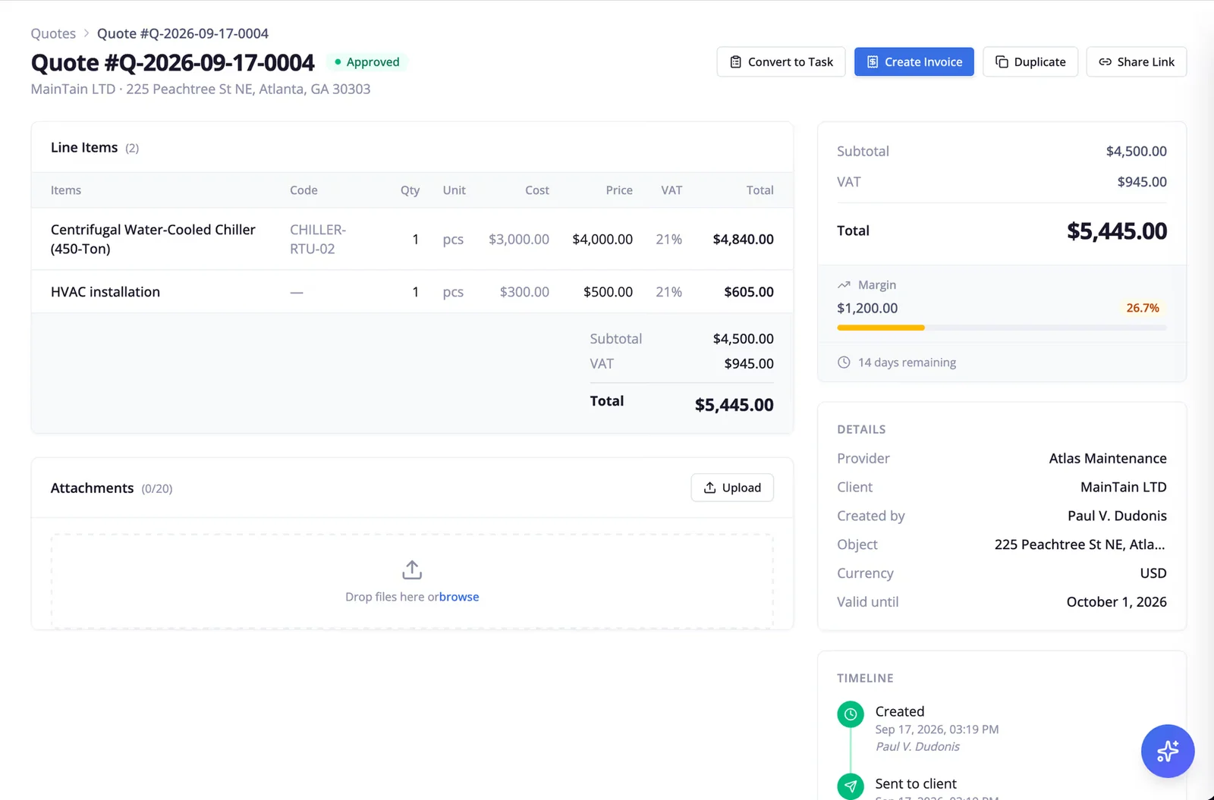Click the Price column header

click(619, 190)
